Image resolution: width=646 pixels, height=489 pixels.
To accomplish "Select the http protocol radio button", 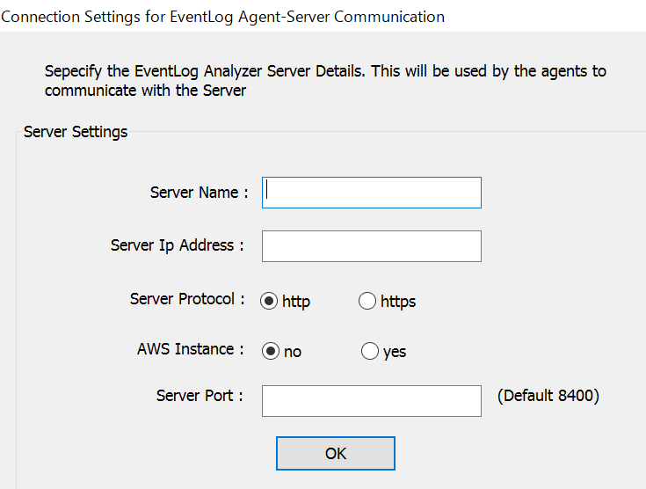I will (x=270, y=302).
